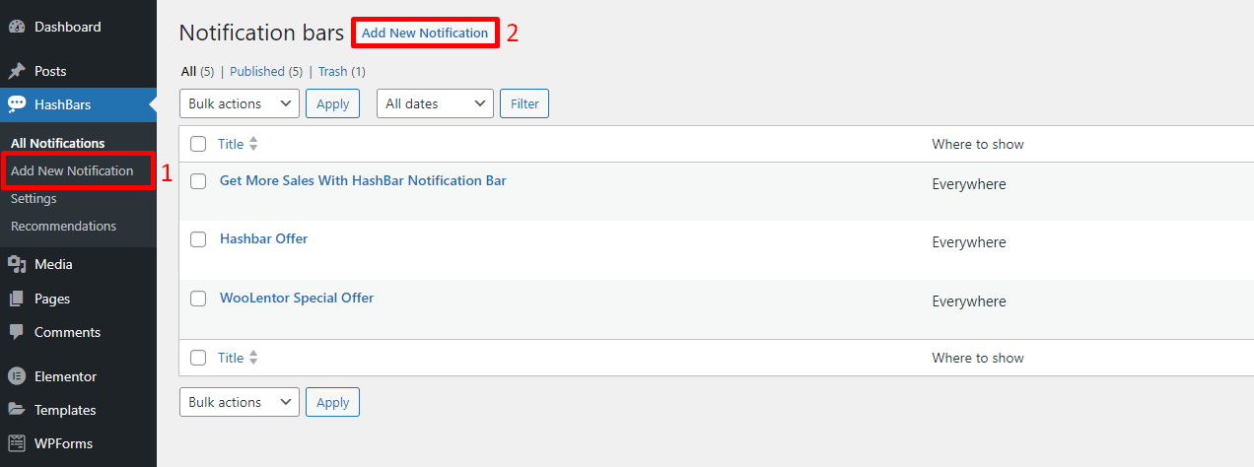Toggle the select-all checkbox in table header
1254x467 pixels.
coord(198,144)
